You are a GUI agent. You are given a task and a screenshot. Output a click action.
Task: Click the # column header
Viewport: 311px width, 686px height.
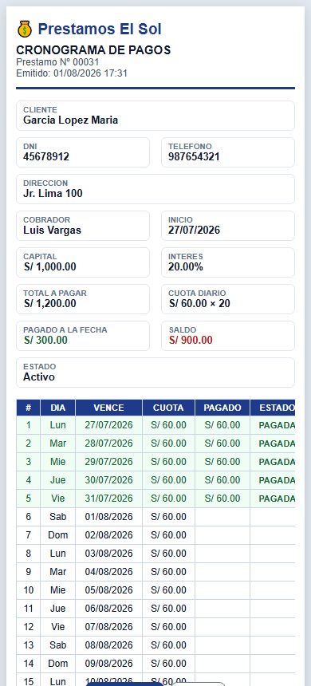point(29,408)
